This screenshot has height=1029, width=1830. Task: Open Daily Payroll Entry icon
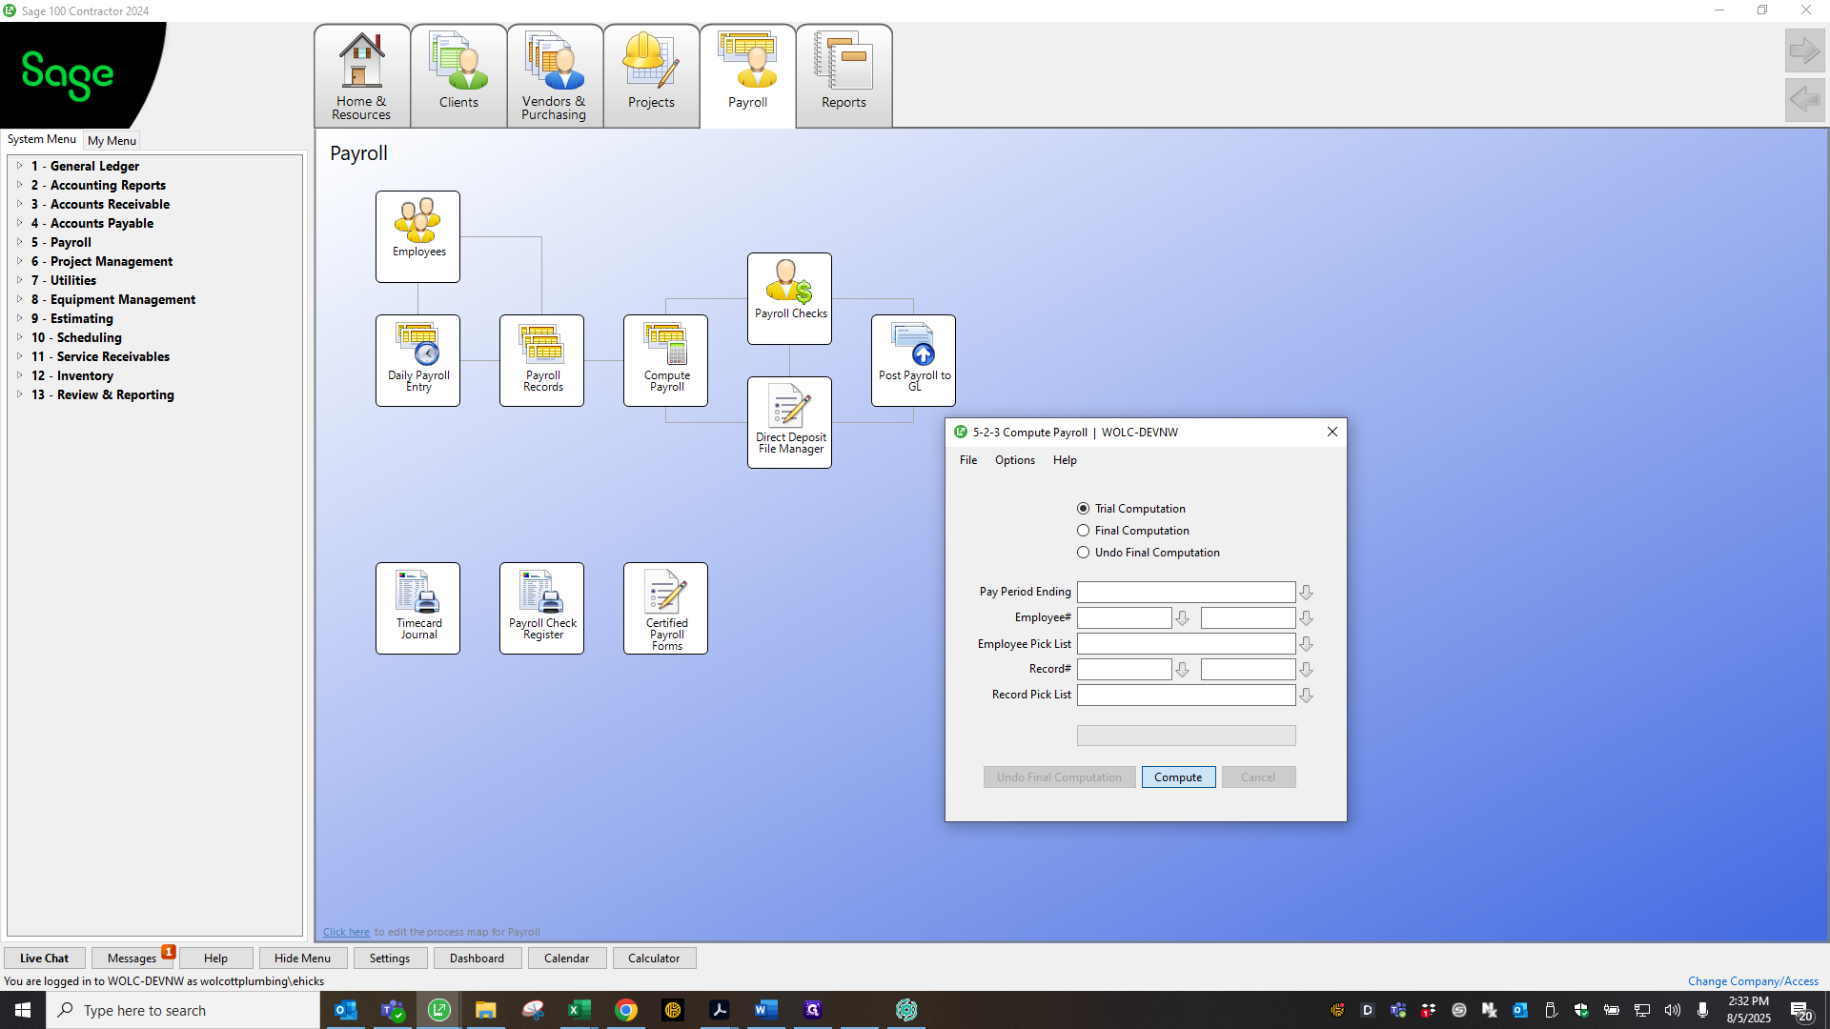click(x=417, y=360)
